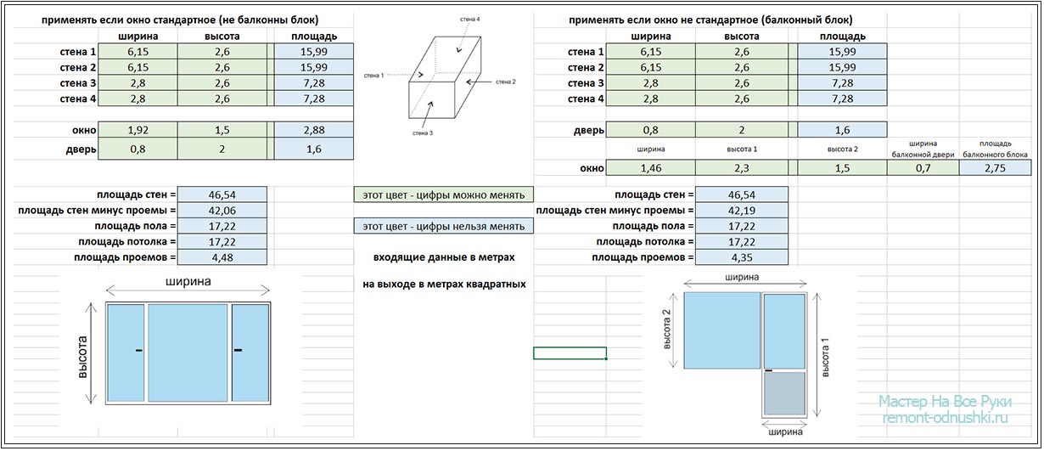Click стена 1 width 6,15 in standard-window table

[138, 52]
